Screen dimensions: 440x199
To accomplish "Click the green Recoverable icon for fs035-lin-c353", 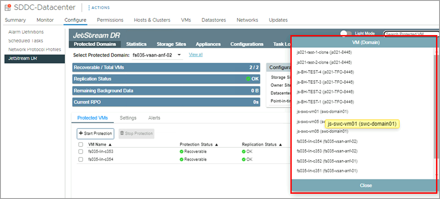I will (x=181, y=152).
